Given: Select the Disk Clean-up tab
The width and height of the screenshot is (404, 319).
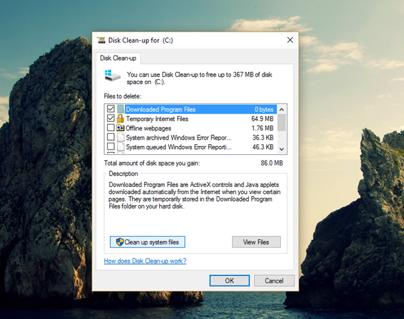Looking at the screenshot, I should click(x=118, y=58).
